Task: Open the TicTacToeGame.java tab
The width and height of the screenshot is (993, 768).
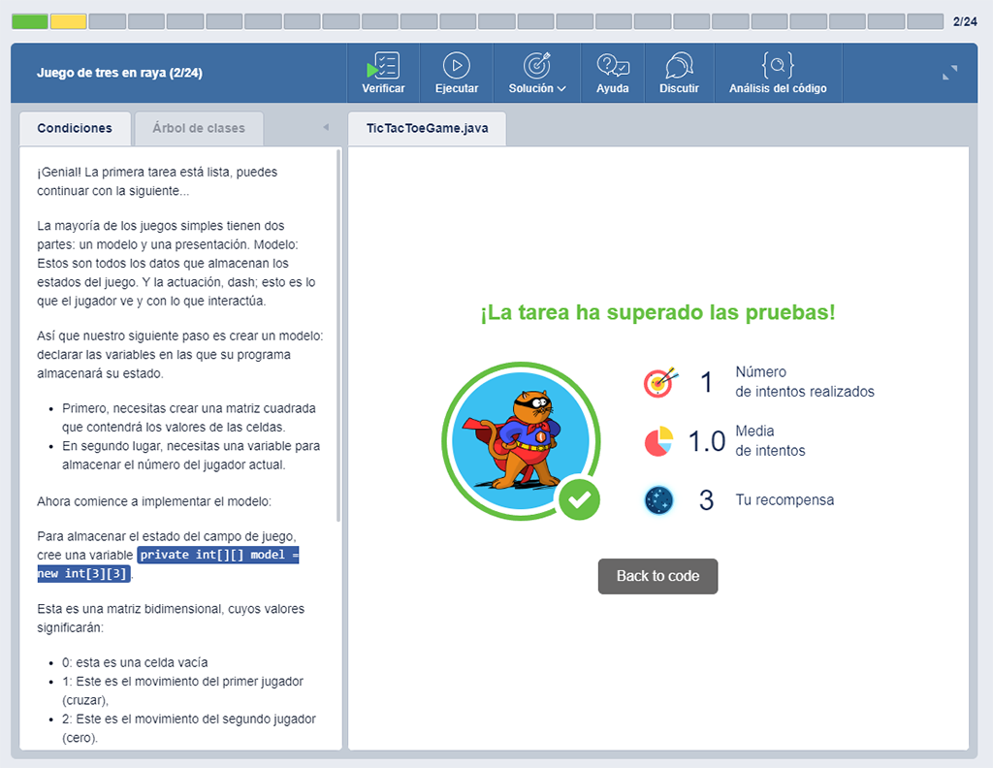Action: (x=427, y=127)
